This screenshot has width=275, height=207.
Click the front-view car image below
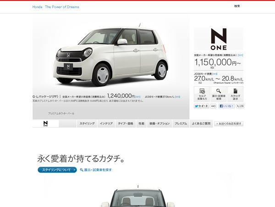(138, 196)
